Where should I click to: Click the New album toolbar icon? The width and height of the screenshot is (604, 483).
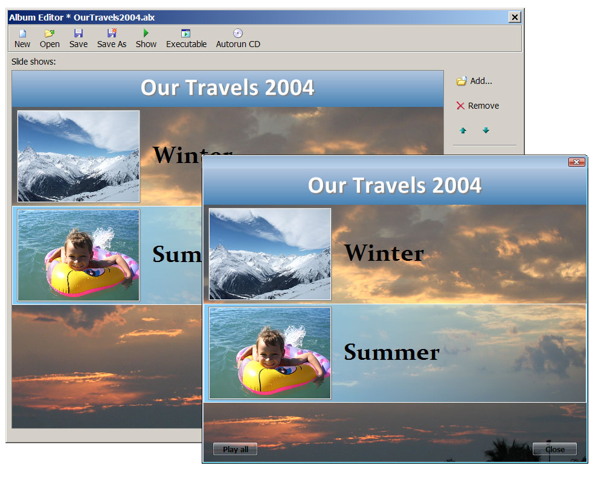[x=22, y=34]
